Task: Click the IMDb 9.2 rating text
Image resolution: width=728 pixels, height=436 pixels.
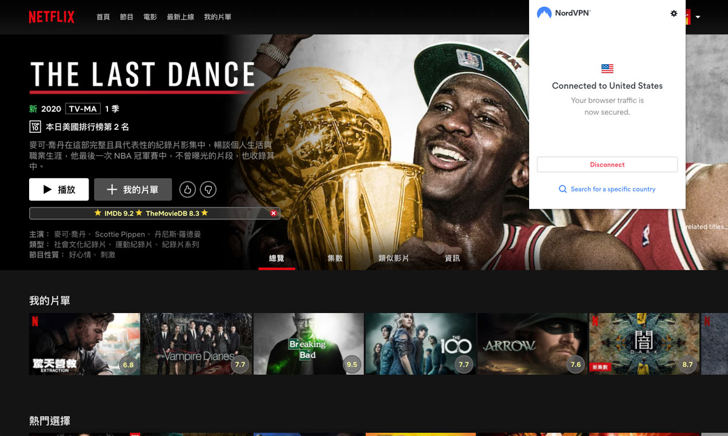Action: (119, 213)
